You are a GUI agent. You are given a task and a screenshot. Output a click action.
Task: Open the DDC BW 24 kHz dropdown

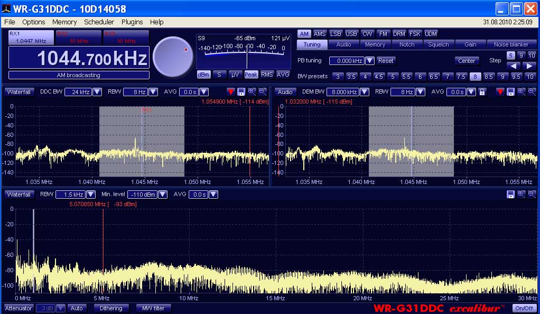[x=97, y=92]
